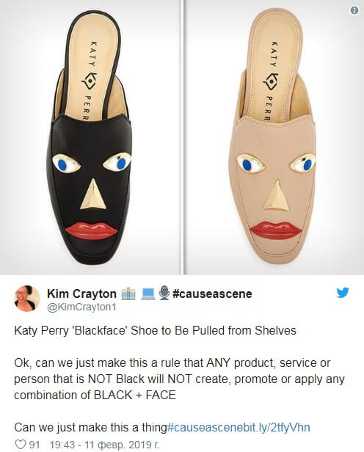View the black face shoe photo
The height and width of the screenshot is (452, 364).
click(x=90, y=137)
